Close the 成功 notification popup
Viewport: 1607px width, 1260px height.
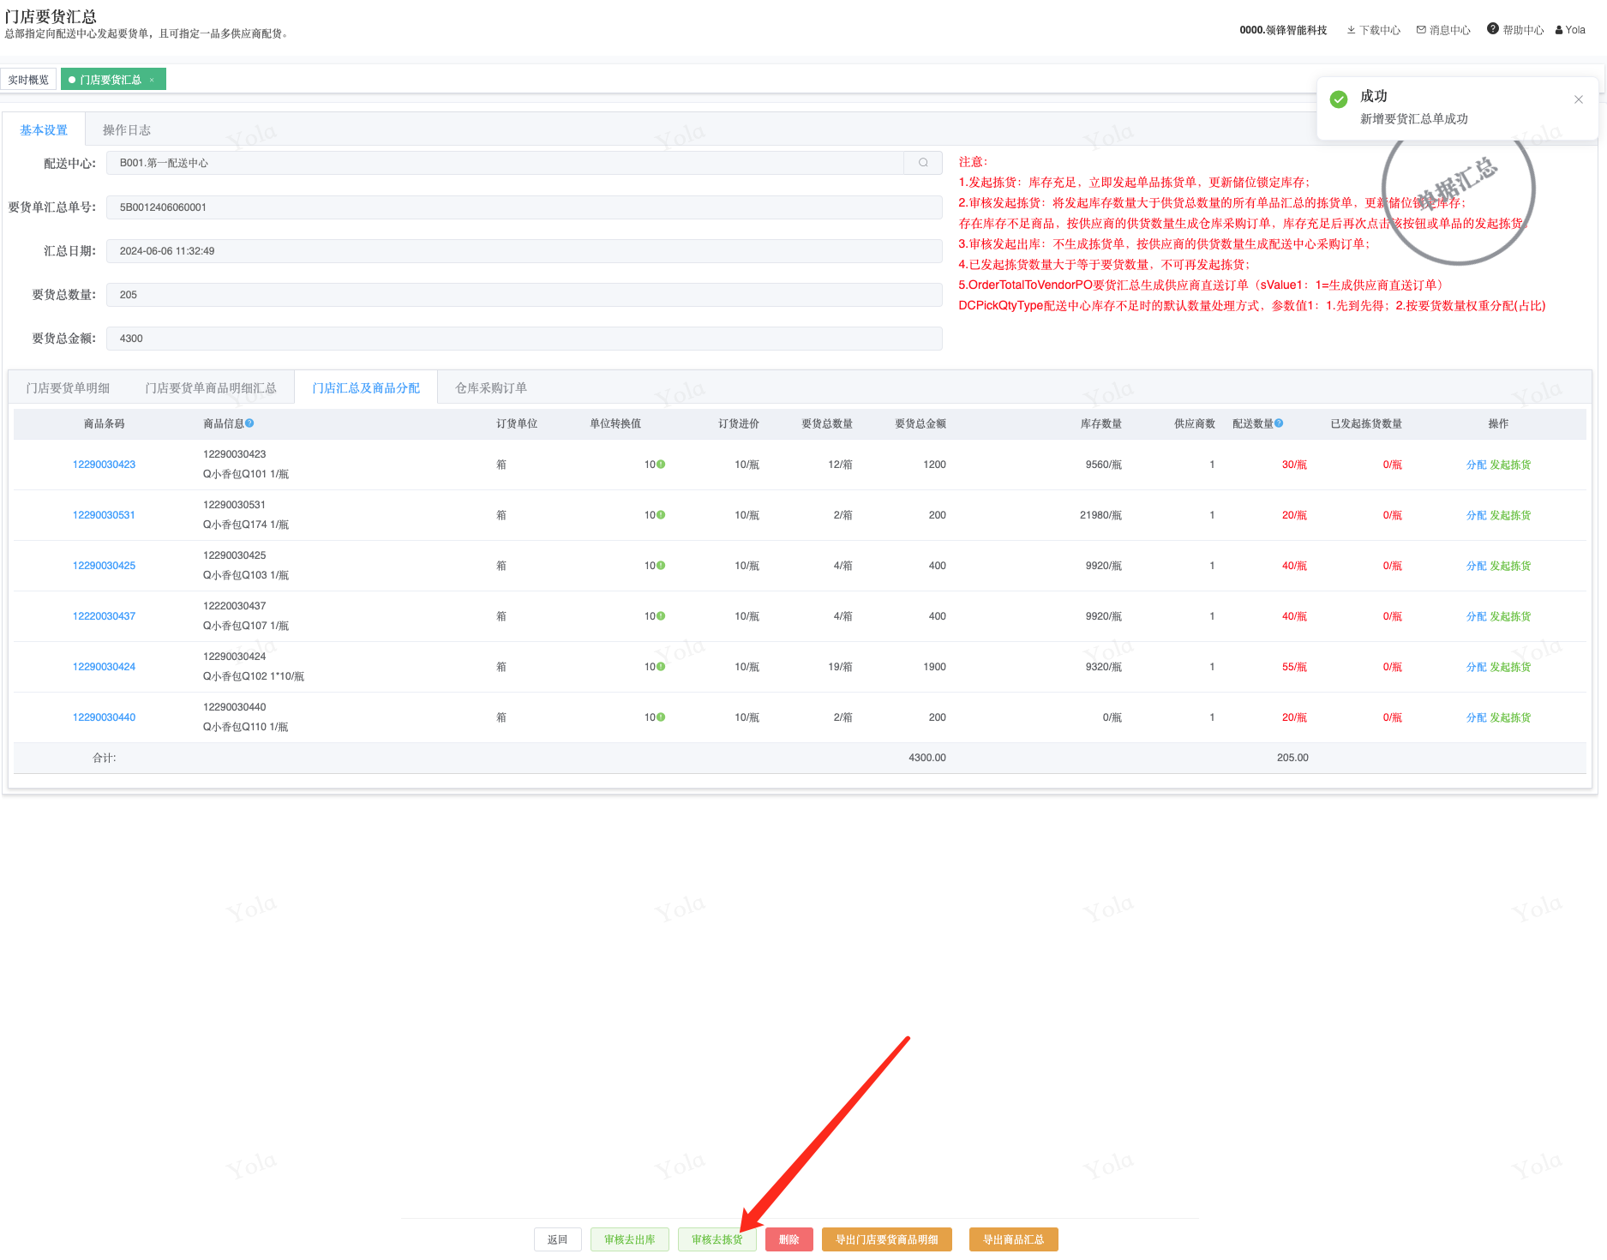1578,99
